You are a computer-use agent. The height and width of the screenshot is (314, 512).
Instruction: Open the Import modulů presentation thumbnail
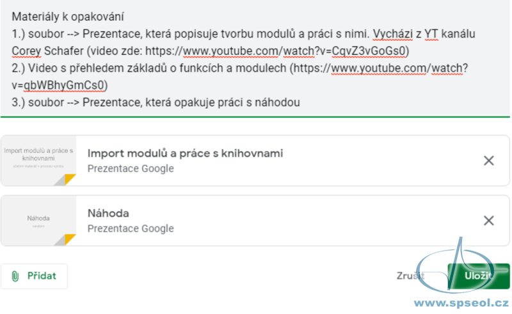pyautogui.click(x=38, y=161)
